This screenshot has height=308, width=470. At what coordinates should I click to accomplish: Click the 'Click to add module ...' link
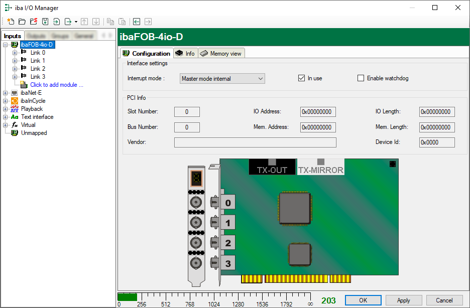56,85
